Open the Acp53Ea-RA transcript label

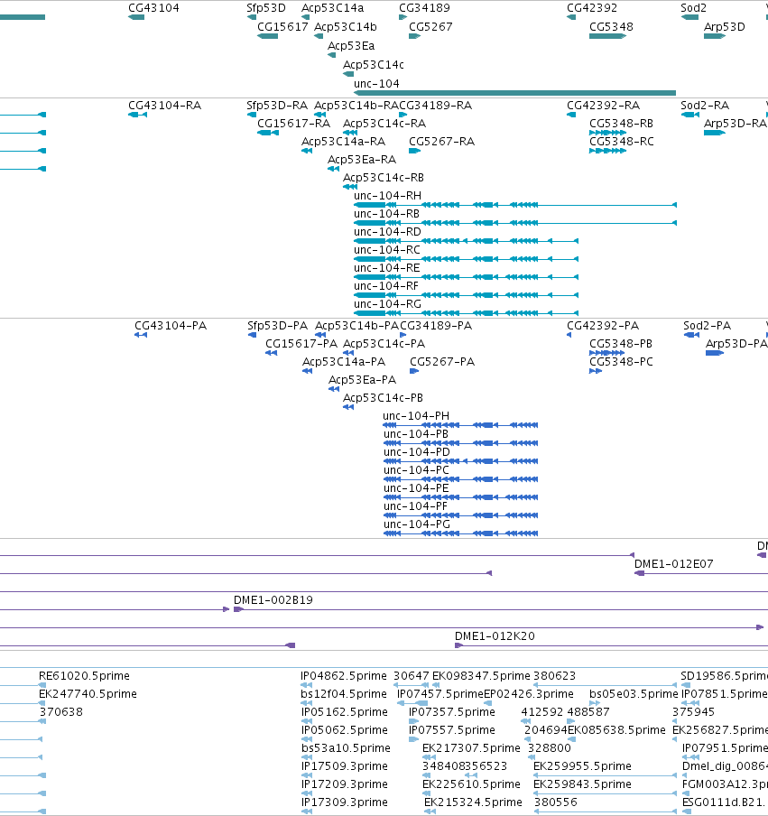[362, 159]
